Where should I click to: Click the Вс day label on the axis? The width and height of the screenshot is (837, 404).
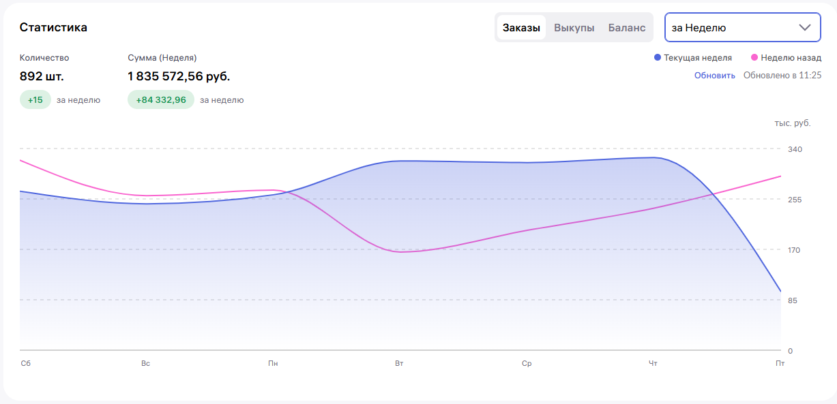coord(145,364)
